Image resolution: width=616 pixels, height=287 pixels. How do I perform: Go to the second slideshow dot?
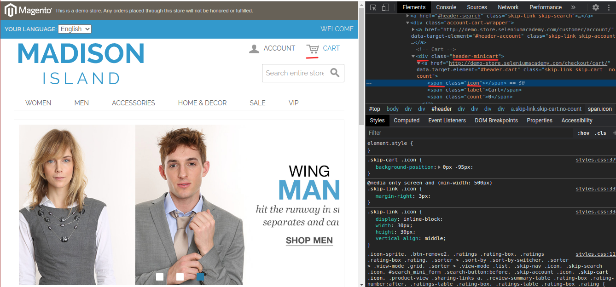[180, 277]
